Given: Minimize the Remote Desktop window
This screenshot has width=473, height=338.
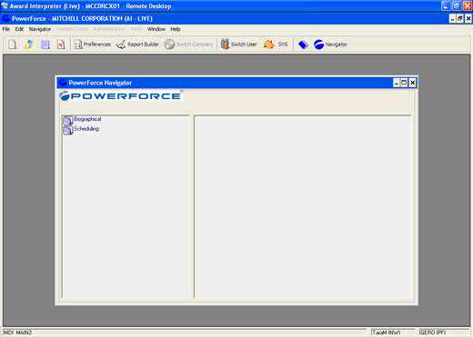Looking at the screenshot, I should click(x=446, y=5).
